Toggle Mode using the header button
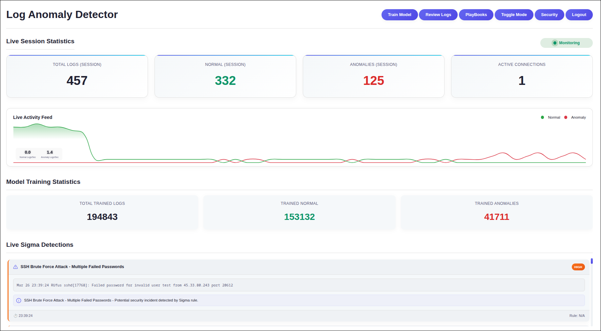 point(514,15)
